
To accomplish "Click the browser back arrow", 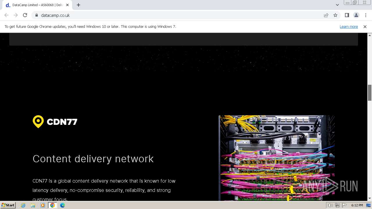I will coord(6,15).
